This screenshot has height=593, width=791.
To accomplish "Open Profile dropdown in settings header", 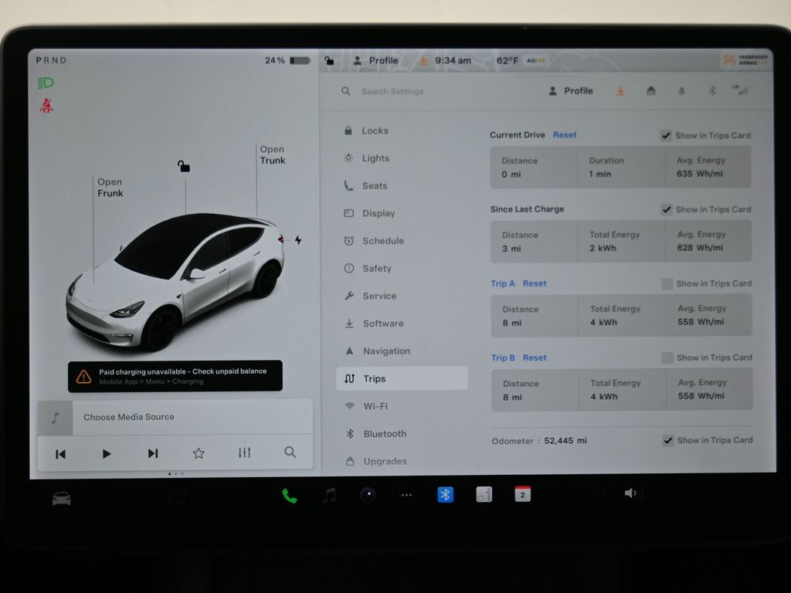I will click(x=571, y=91).
